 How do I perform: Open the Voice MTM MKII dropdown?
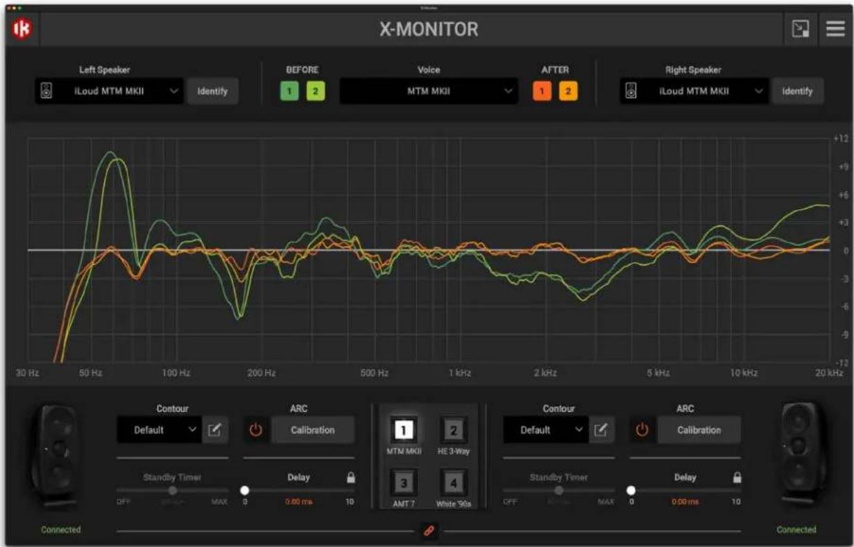click(x=428, y=92)
